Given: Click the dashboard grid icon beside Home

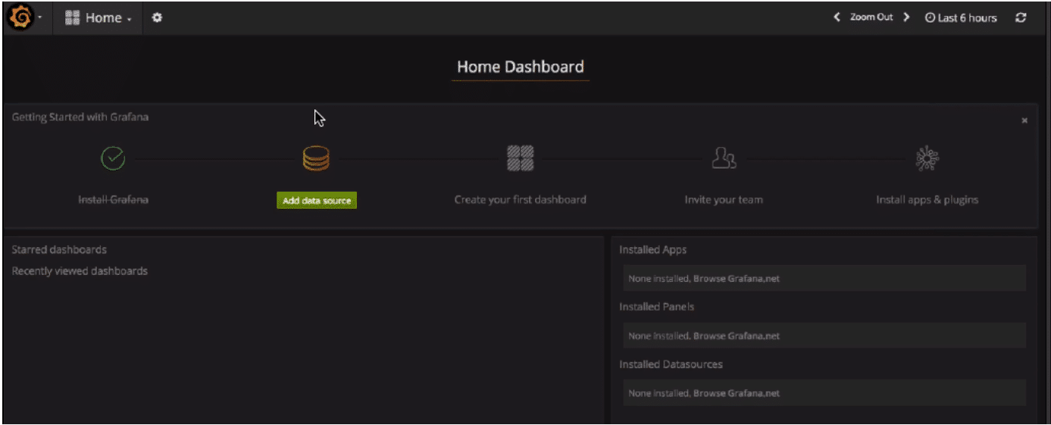Looking at the screenshot, I should click(73, 17).
